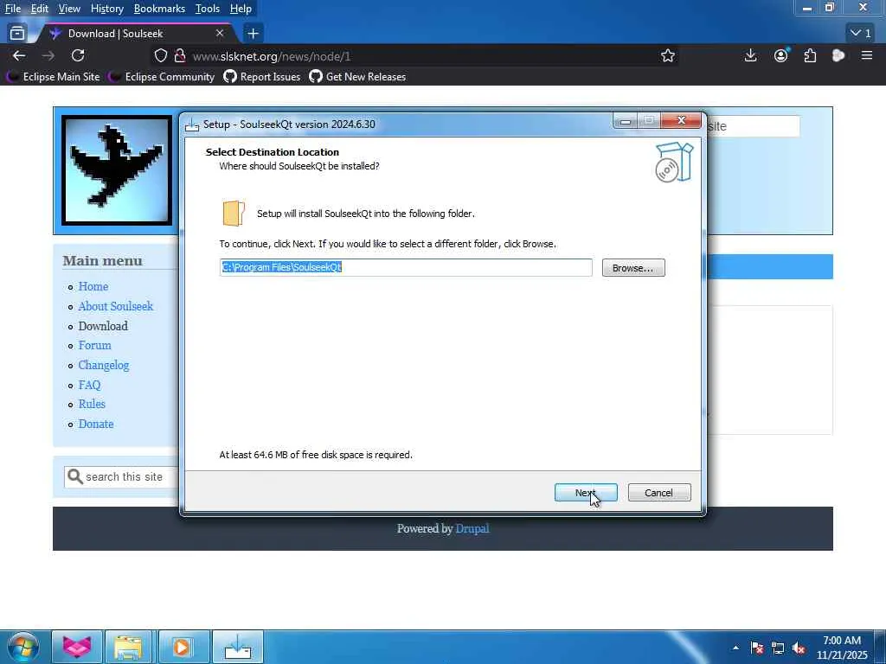Open the FAQ link

click(89, 385)
